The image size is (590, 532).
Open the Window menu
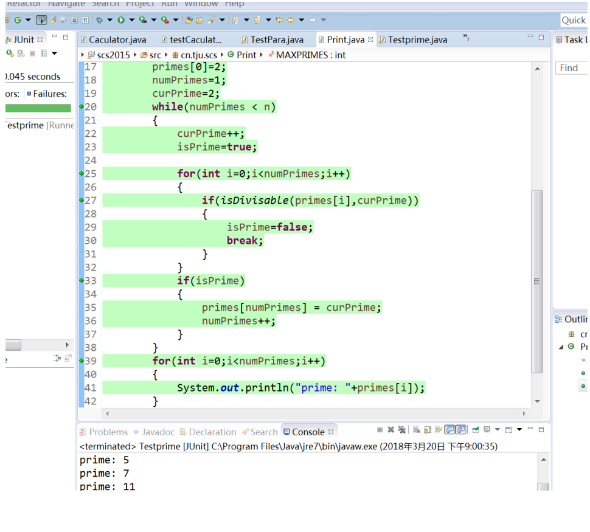pos(201,4)
